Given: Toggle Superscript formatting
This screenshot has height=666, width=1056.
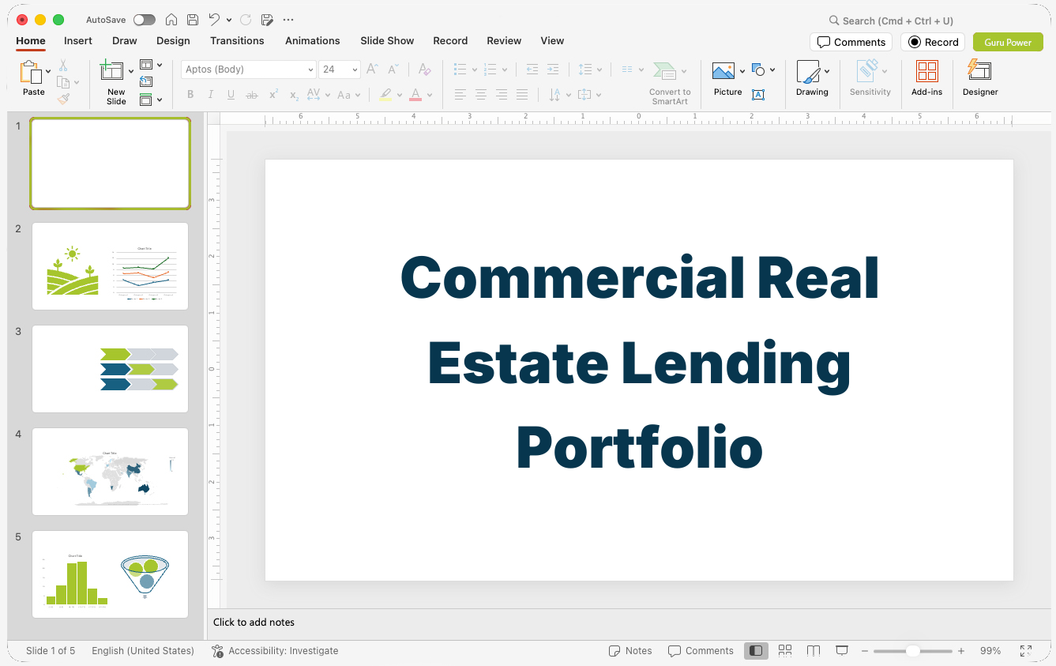Looking at the screenshot, I should (273, 95).
